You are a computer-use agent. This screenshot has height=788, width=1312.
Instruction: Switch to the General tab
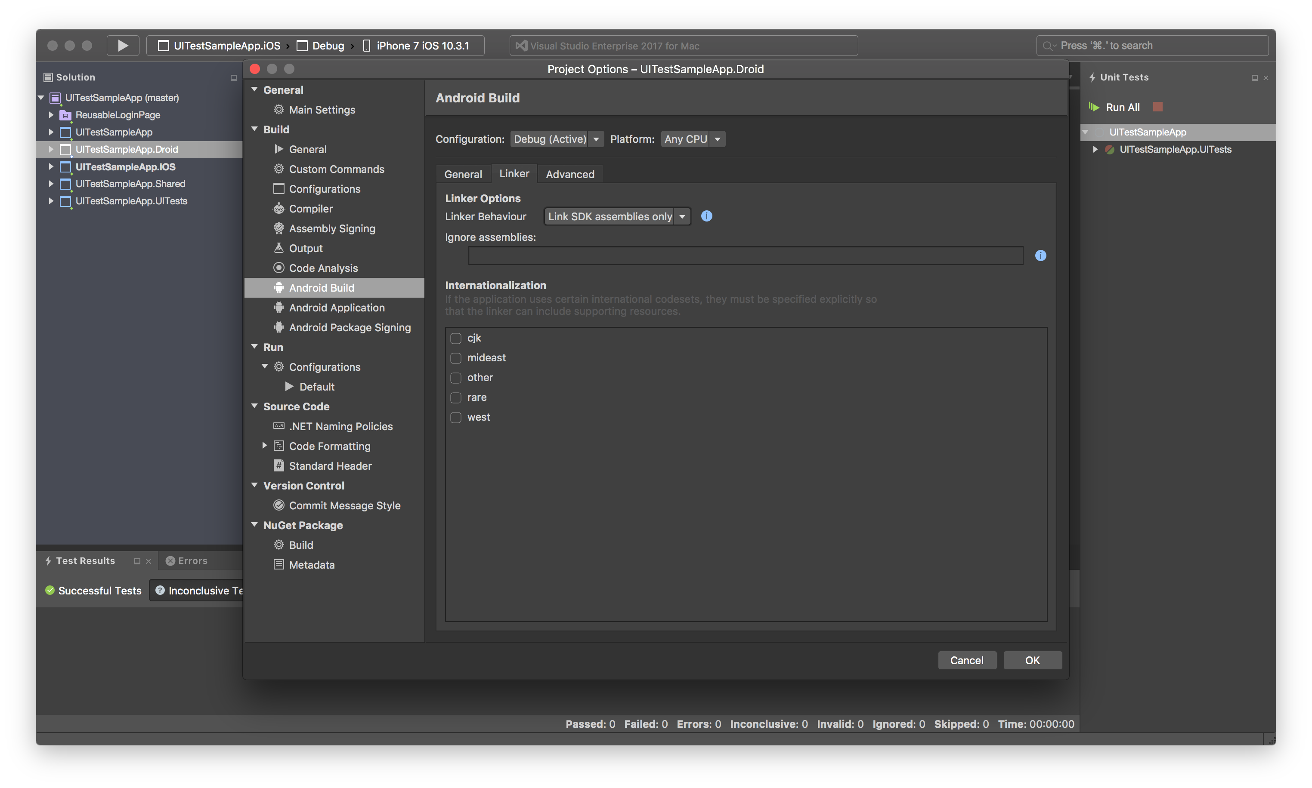462,173
